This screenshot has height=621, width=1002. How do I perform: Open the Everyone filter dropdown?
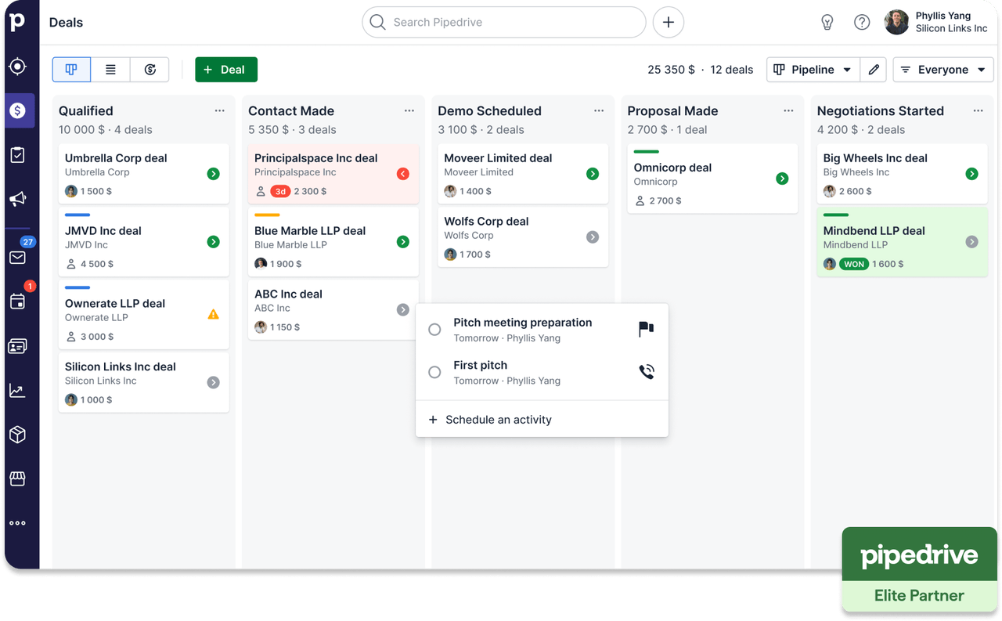(943, 70)
